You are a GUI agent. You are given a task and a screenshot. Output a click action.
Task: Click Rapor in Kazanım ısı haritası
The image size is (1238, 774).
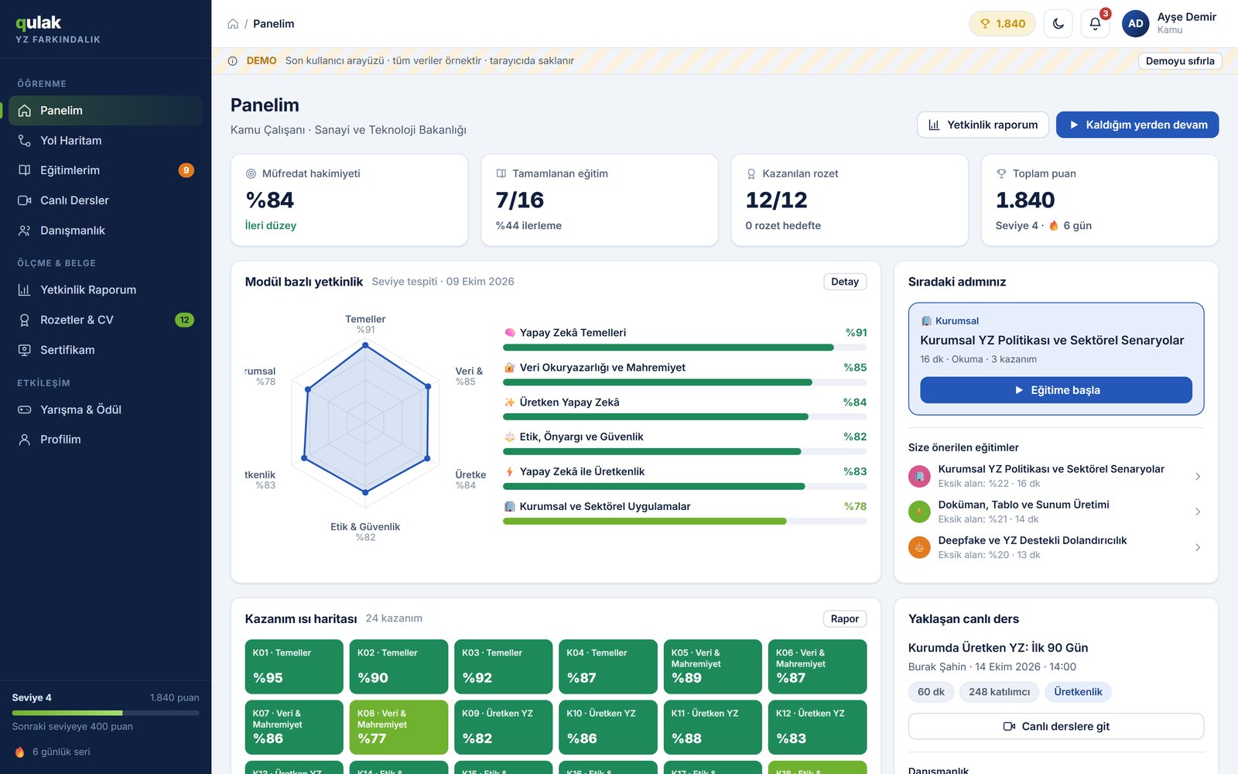coord(845,618)
